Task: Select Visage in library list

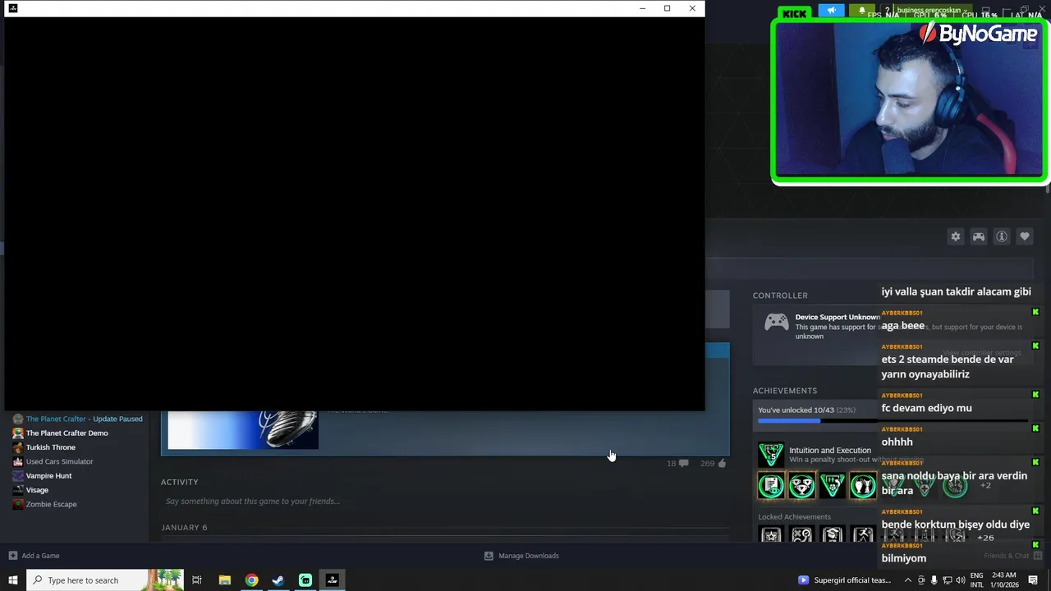Action: point(37,490)
